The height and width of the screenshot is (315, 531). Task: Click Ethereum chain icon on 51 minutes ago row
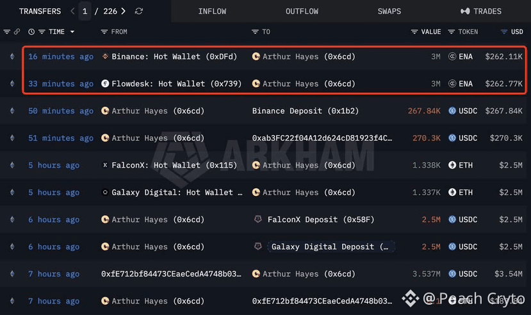pos(12,138)
